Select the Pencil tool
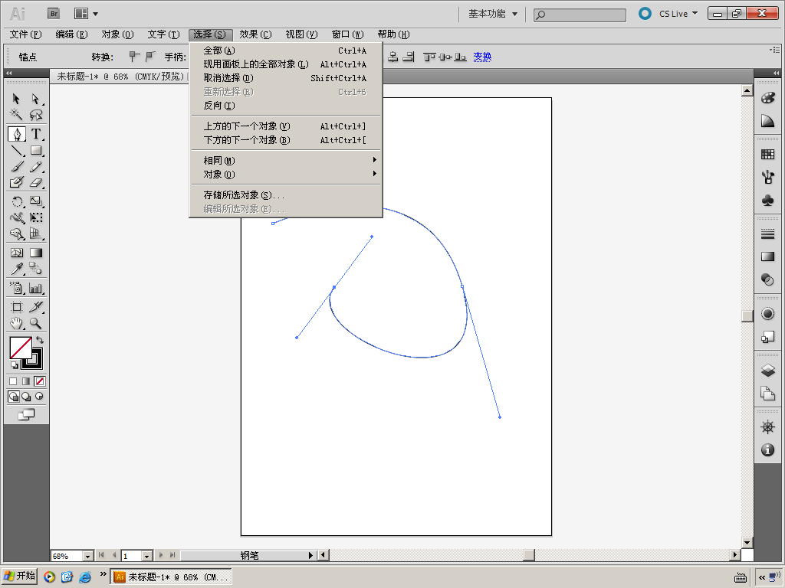The width and height of the screenshot is (785, 588). (x=35, y=166)
